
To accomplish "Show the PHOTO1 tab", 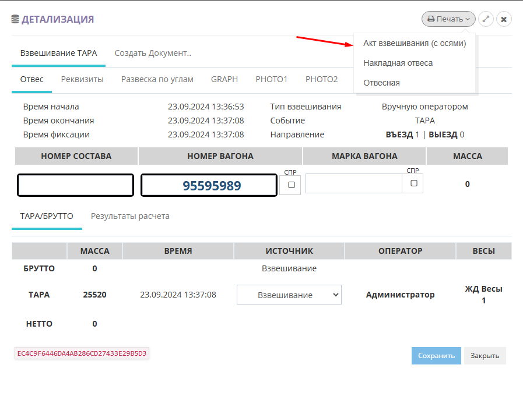I will [x=271, y=79].
